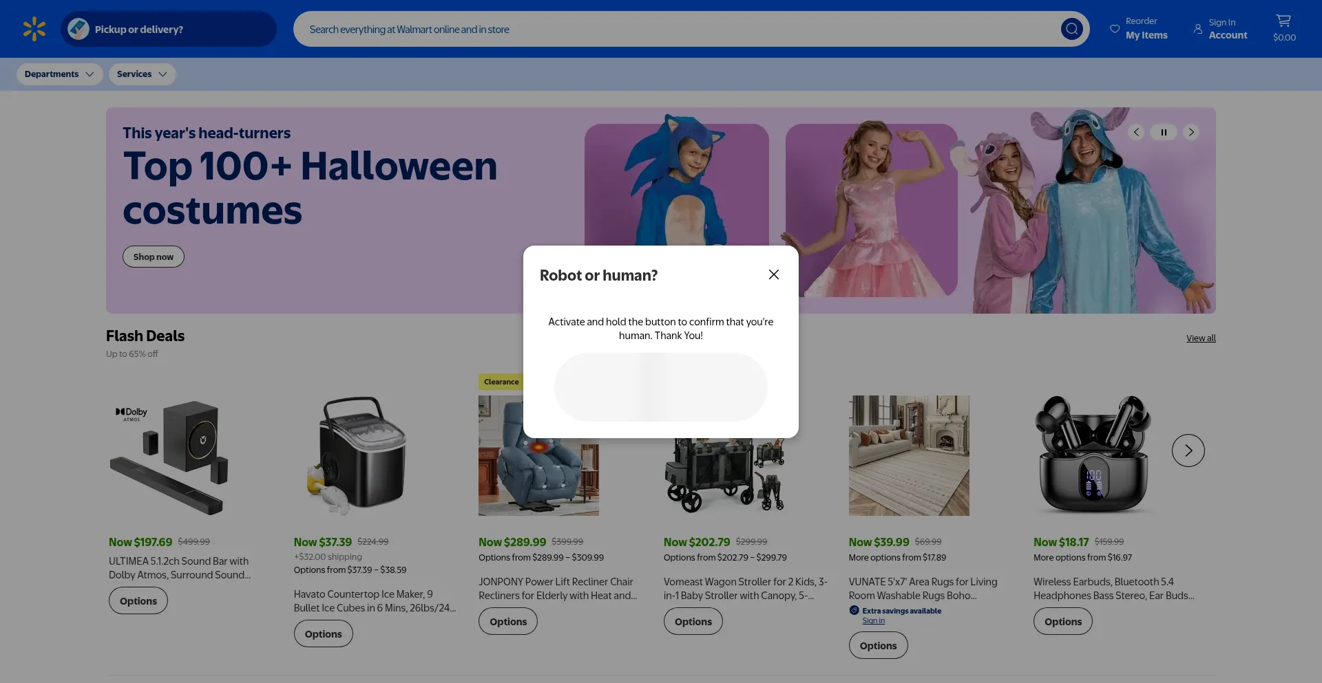
Task: Open Pickup or delivery selector
Action: [169, 29]
